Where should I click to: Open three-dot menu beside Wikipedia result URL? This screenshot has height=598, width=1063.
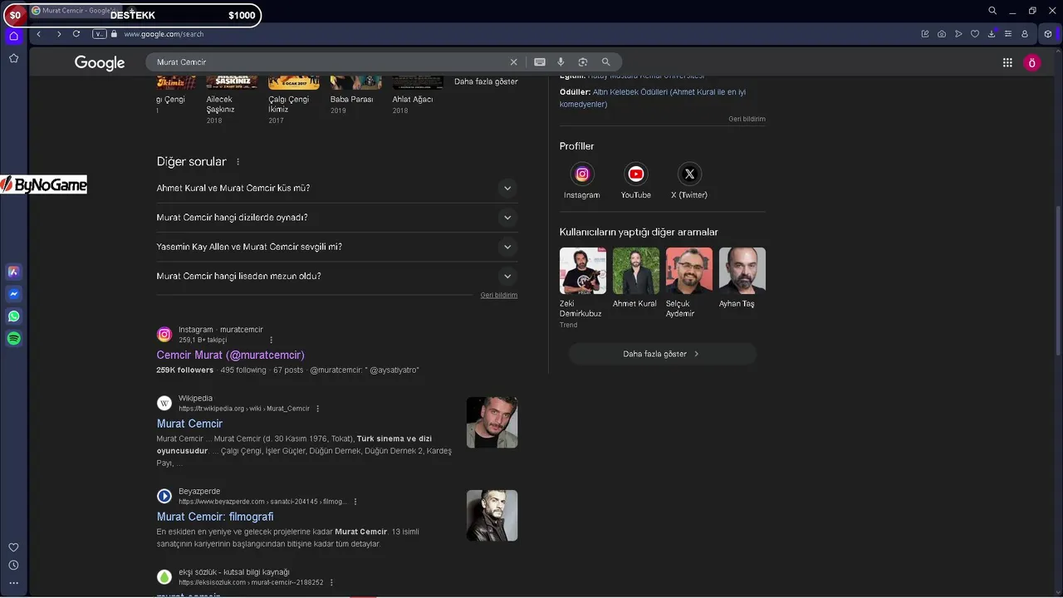coord(317,409)
